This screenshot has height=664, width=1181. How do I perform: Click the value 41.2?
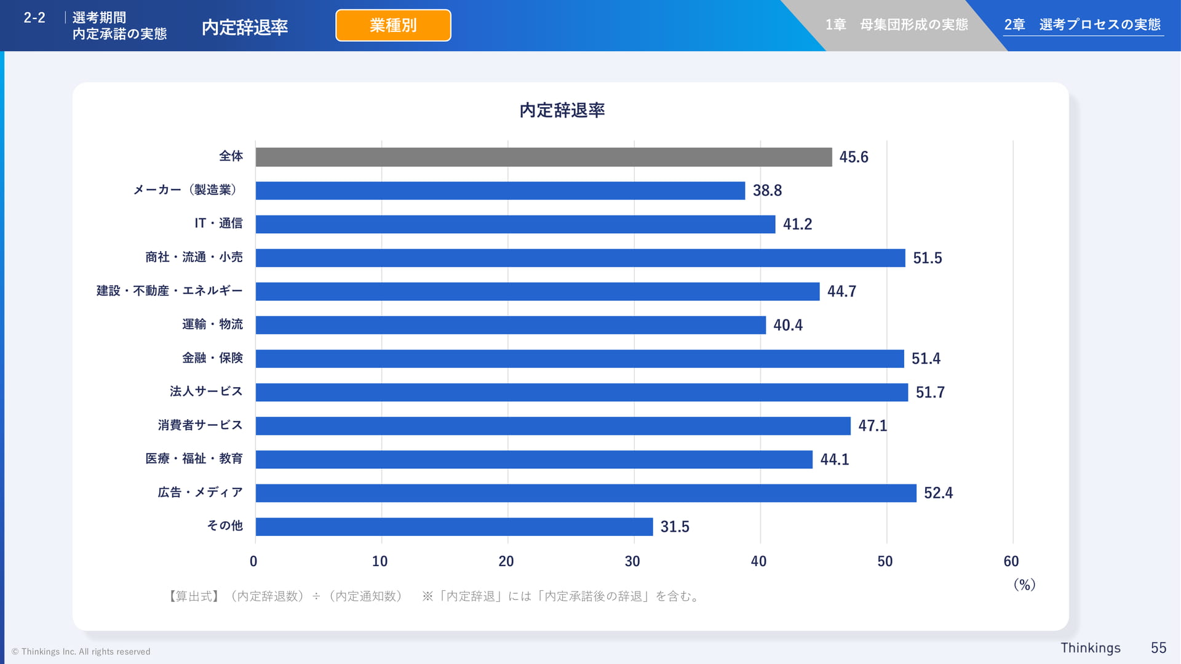click(798, 224)
